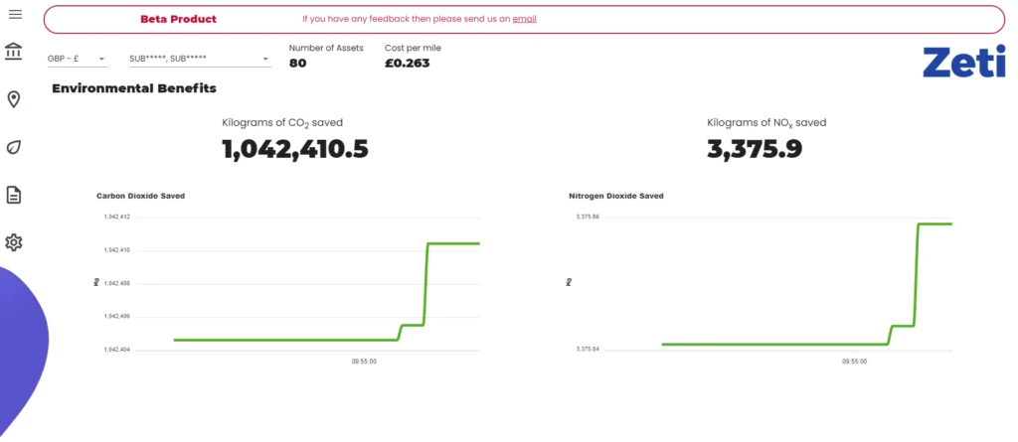This screenshot has height=442, width=1018.
Task: Follow the email feedback link
Action: tap(524, 19)
